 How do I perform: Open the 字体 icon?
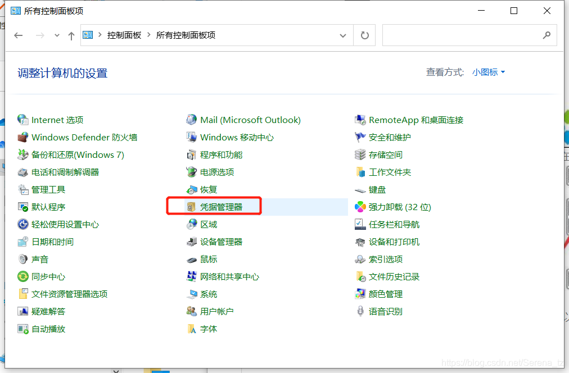tap(192, 329)
